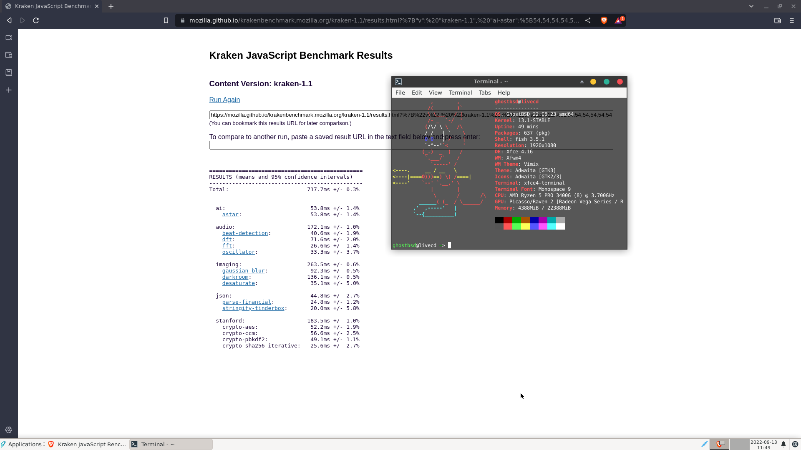Expand the tab search dropdown arrow
This screenshot has width=801, height=450.
click(x=751, y=6)
